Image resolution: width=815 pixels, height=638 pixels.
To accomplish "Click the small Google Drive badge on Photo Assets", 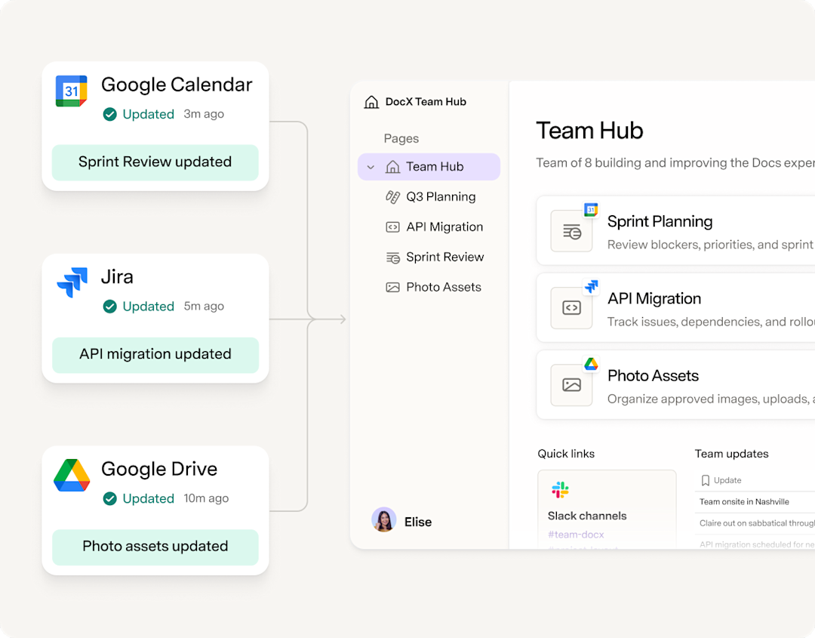I will pos(591,364).
